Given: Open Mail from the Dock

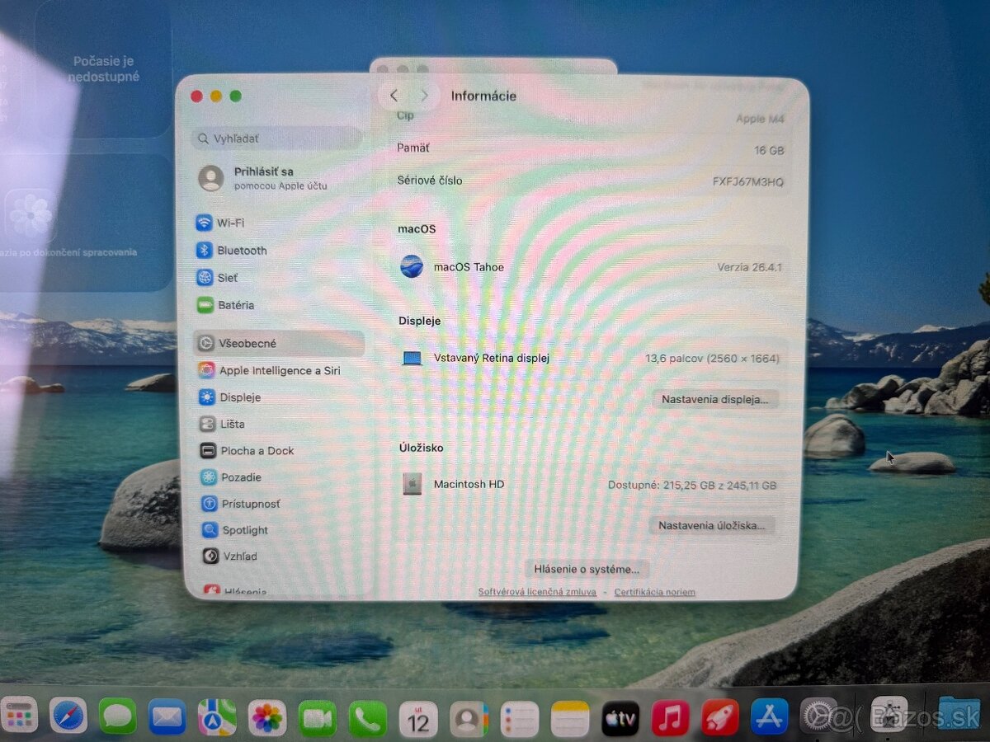Looking at the screenshot, I should coord(167,716).
